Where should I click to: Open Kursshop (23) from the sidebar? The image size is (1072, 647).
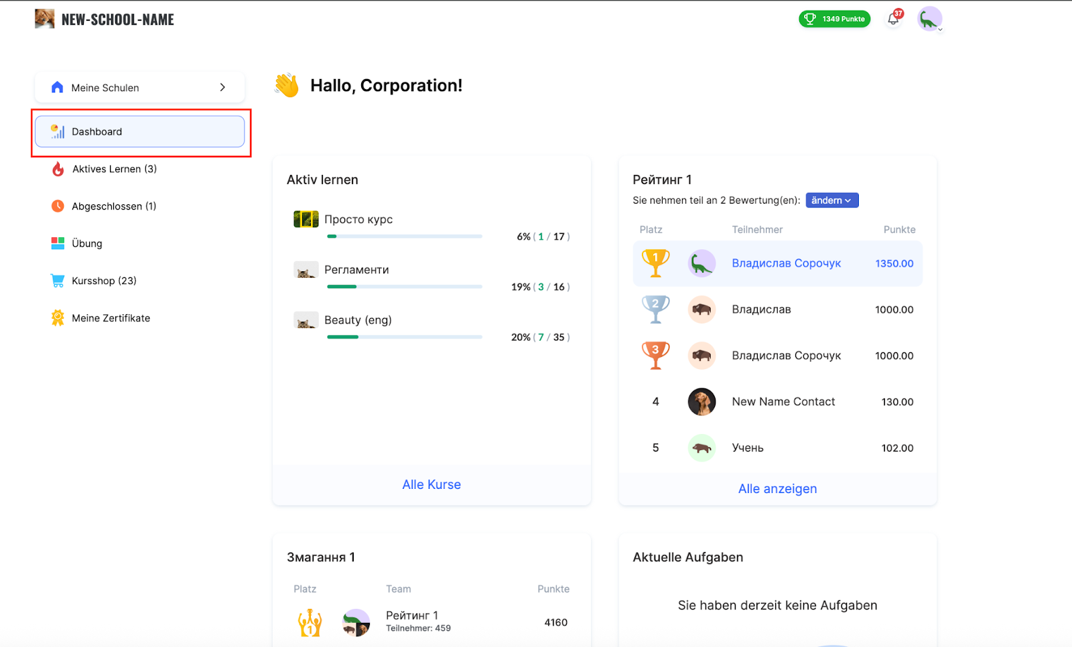(104, 281)
